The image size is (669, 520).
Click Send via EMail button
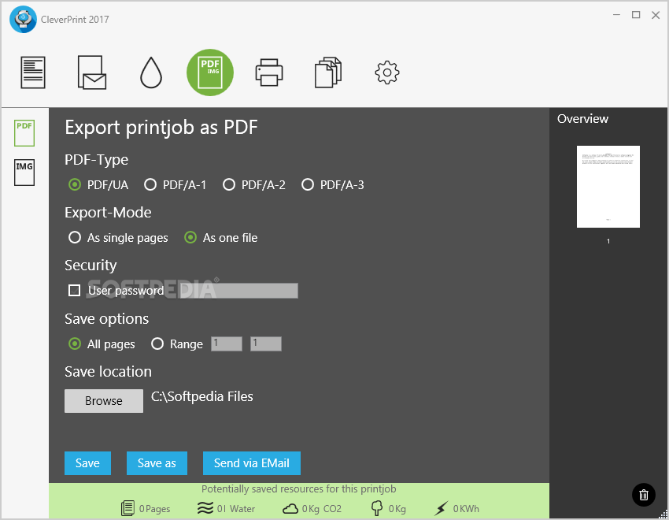[x=252, y=463]
